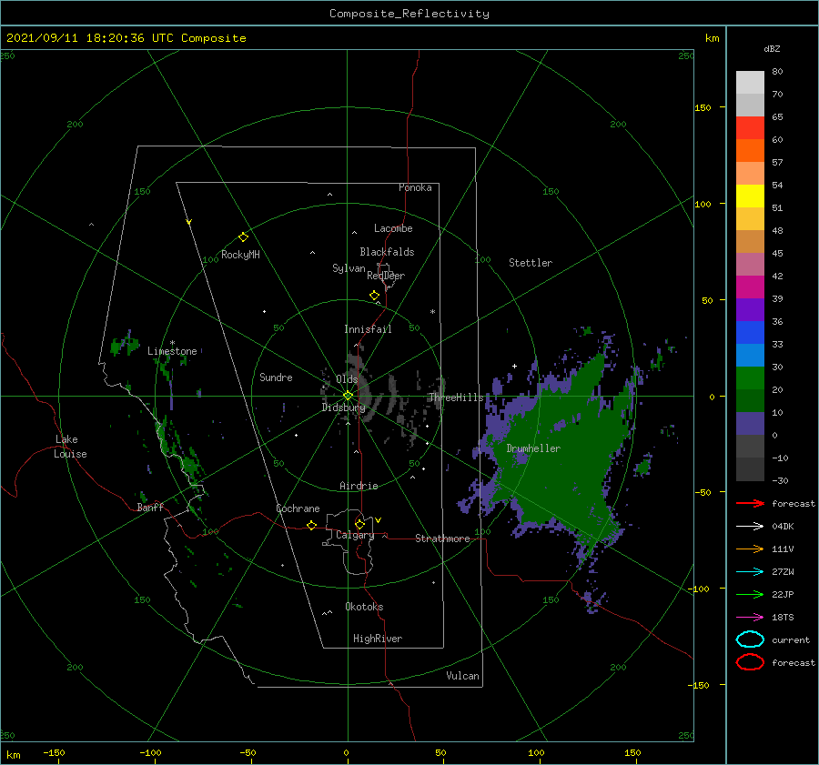Click the Vulcan label
Viewport: 819px width, 765px height.
pyautogui.click(x=462, y=676)
